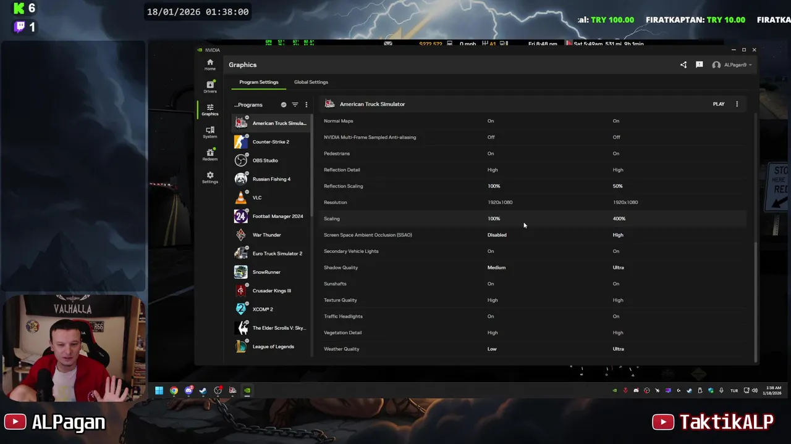Open SSAO current value Disabled

(497, 235)
